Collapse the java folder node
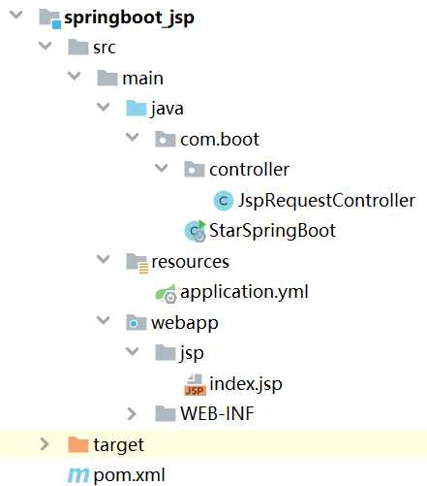The width and height of the screenshot is (427, 486). [104, 107]
